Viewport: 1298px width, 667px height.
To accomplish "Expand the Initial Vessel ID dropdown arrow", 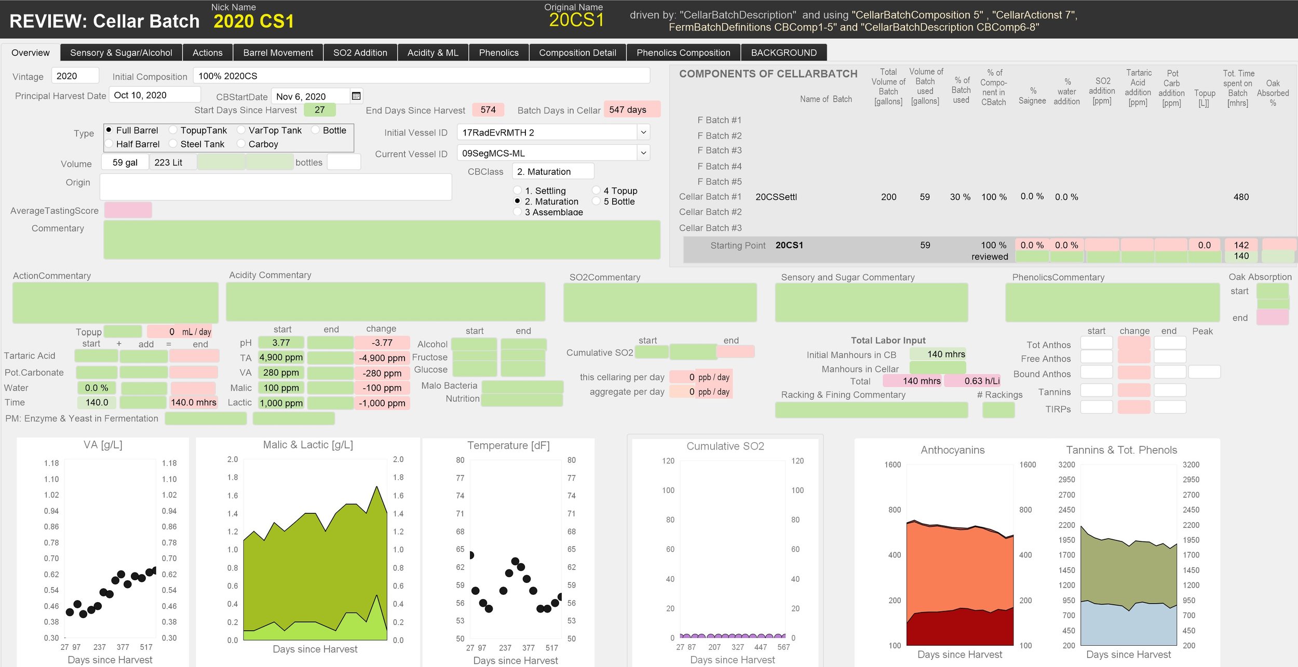I will pos(643,132).
